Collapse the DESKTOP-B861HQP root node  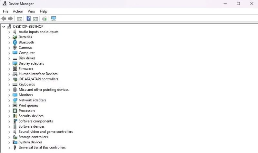pyautogui.click(x=4, y=27)
